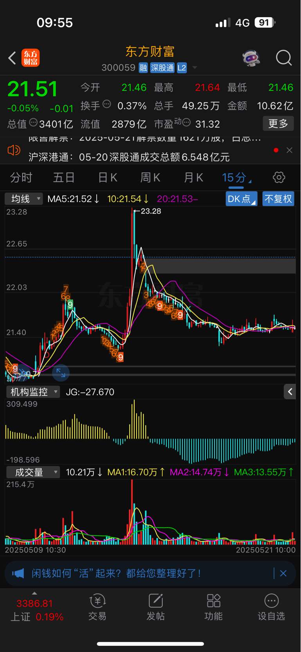Dismiss the news ticker with the X
Screen dimensions: 301x652
[289, 150]
